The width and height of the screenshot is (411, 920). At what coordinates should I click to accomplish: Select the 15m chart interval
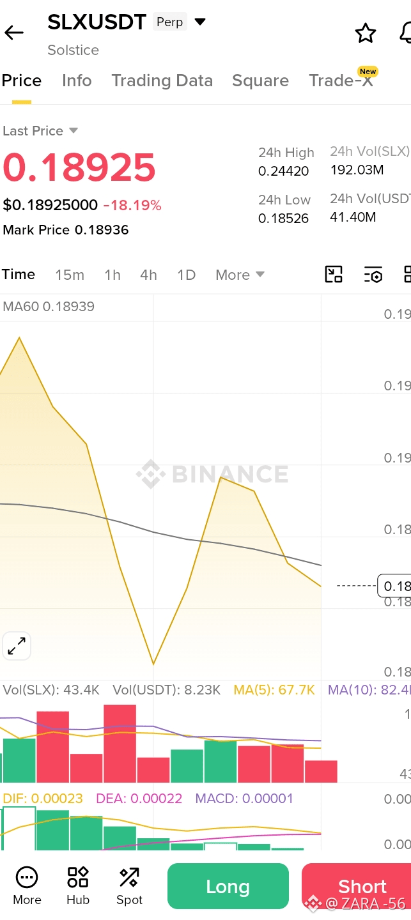(70, 275)
